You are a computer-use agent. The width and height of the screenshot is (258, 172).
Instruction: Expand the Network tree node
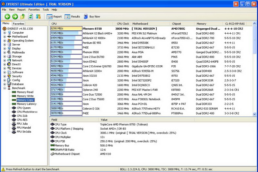pos(5,60)
